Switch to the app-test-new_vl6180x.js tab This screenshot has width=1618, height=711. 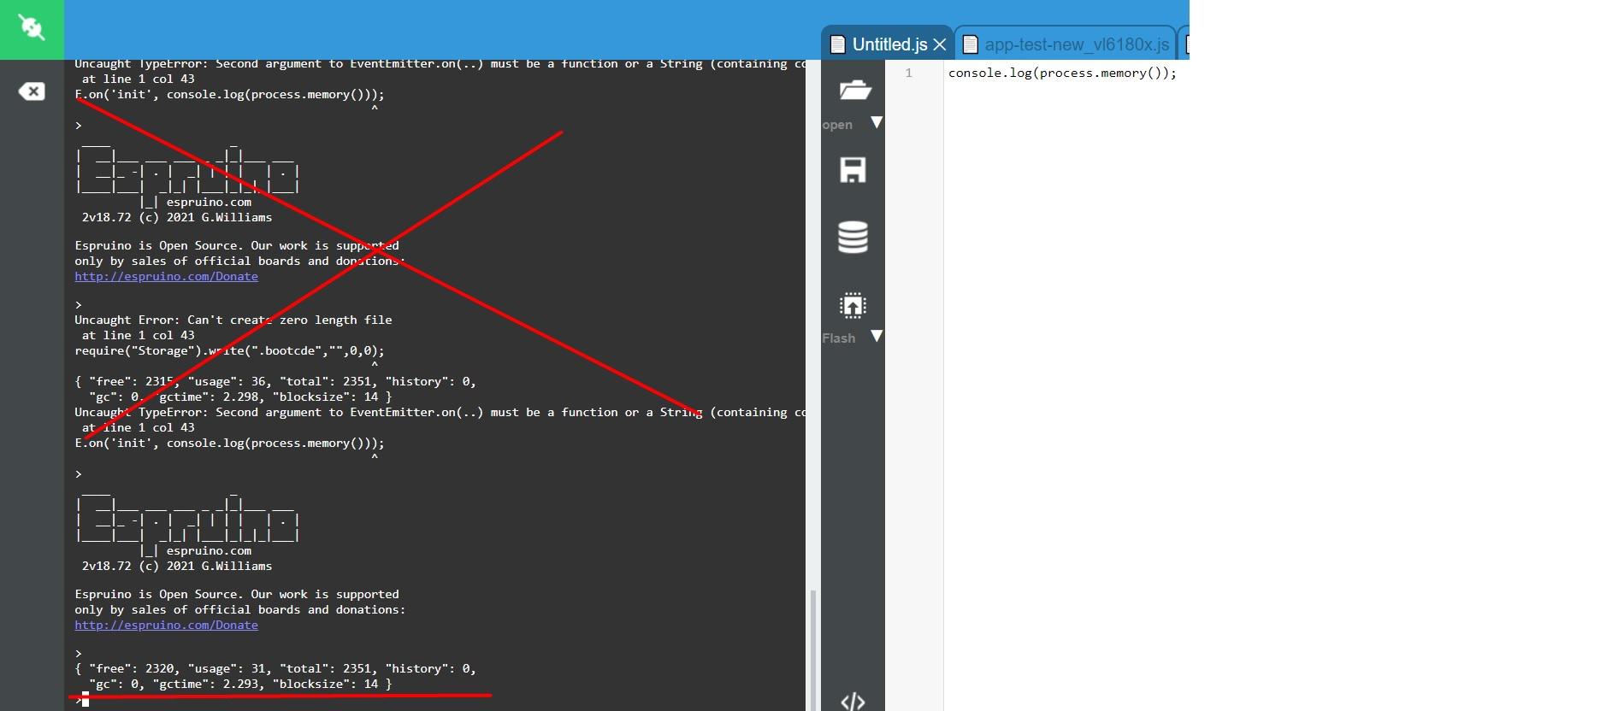point(1076,44)
